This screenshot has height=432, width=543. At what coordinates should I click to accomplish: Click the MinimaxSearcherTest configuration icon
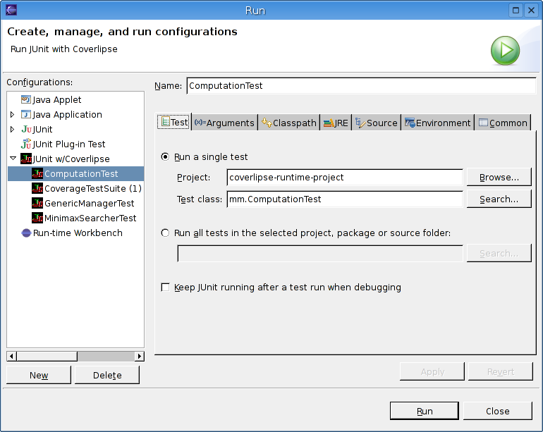[37, 218]
